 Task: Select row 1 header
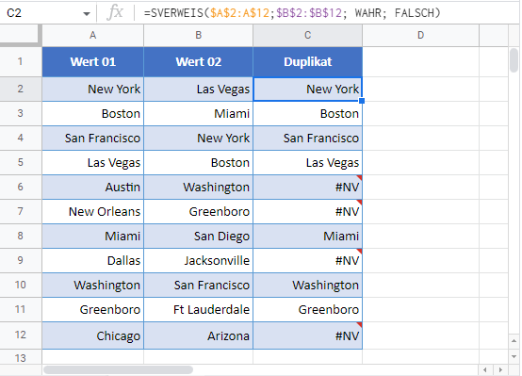pyautogui.click(x=21, y=61)
